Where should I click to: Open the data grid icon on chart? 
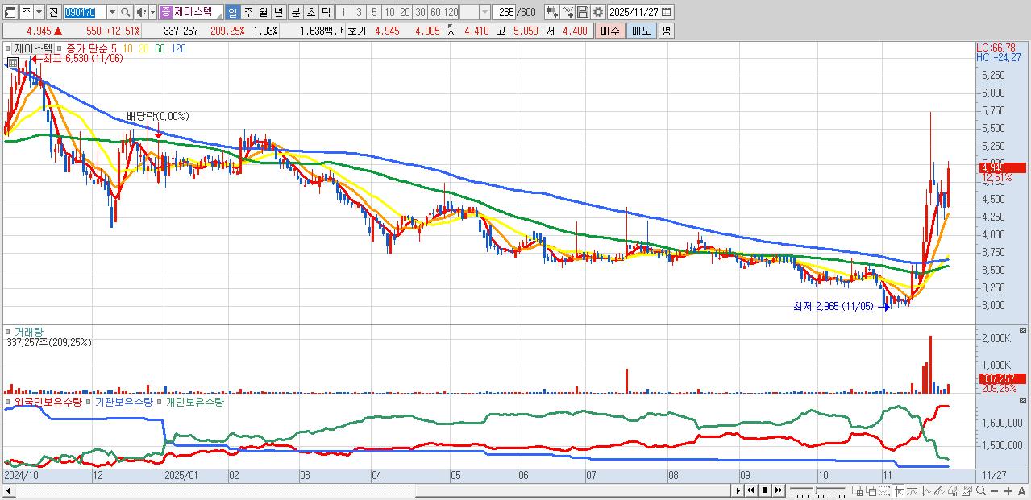[13, 62]
